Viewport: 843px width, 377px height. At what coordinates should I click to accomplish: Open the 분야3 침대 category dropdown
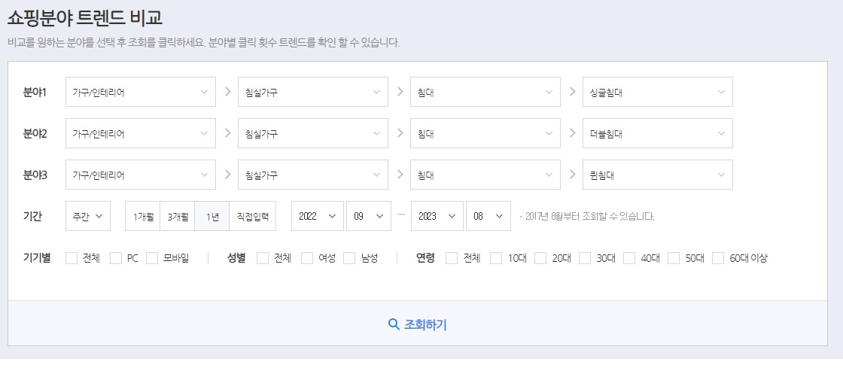485,175
